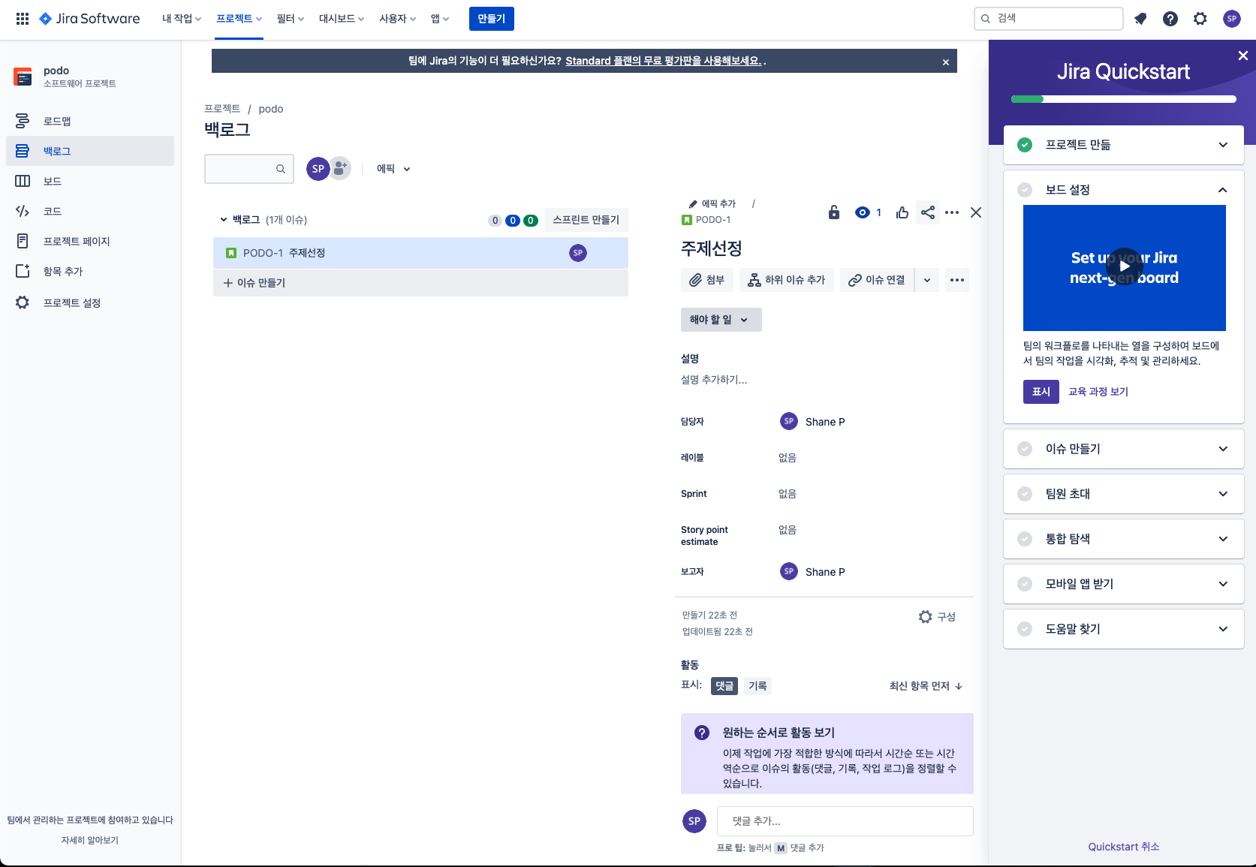
Task: Click the issue lock restriction icon
Action: (834, 212)
